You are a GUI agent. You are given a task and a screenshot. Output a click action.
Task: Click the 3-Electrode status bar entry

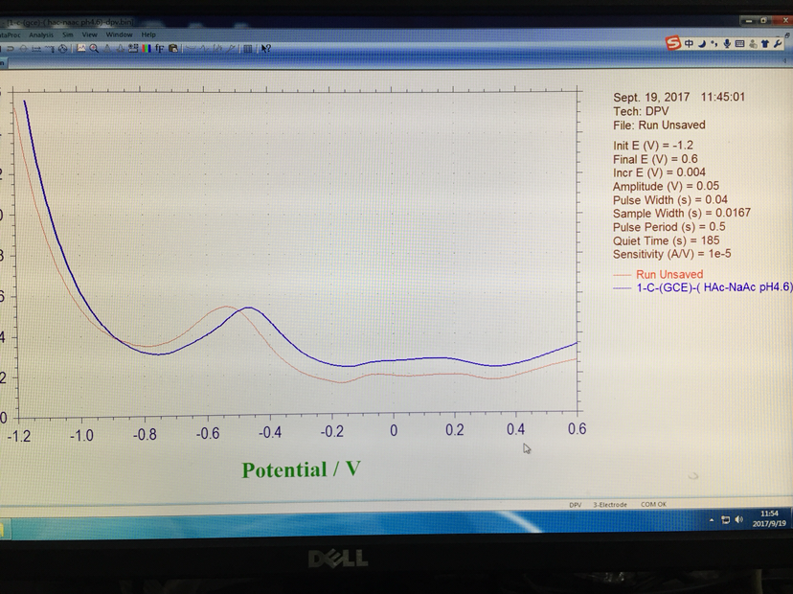(610, 505)
